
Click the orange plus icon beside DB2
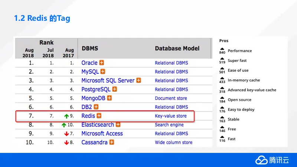[x=96, y=107]
